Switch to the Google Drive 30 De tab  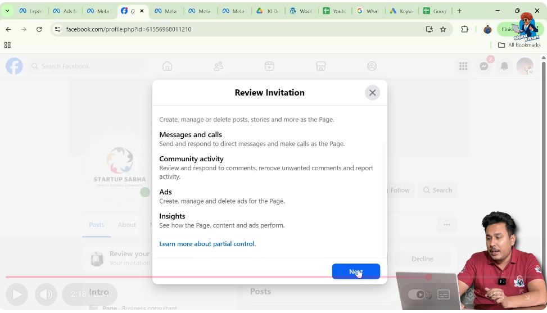click(268, 11)
